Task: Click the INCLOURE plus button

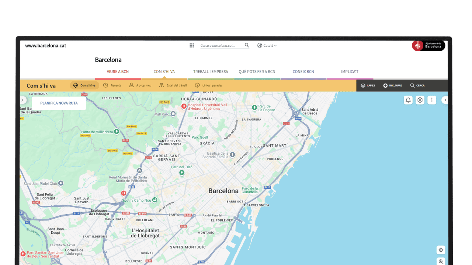Action: point(392,85)
